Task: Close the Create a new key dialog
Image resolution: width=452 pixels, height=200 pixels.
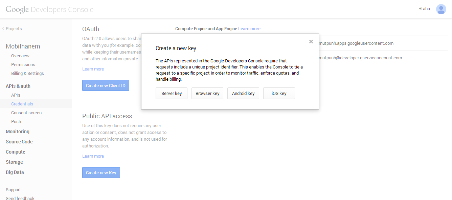Action: [x=311, y=42]
